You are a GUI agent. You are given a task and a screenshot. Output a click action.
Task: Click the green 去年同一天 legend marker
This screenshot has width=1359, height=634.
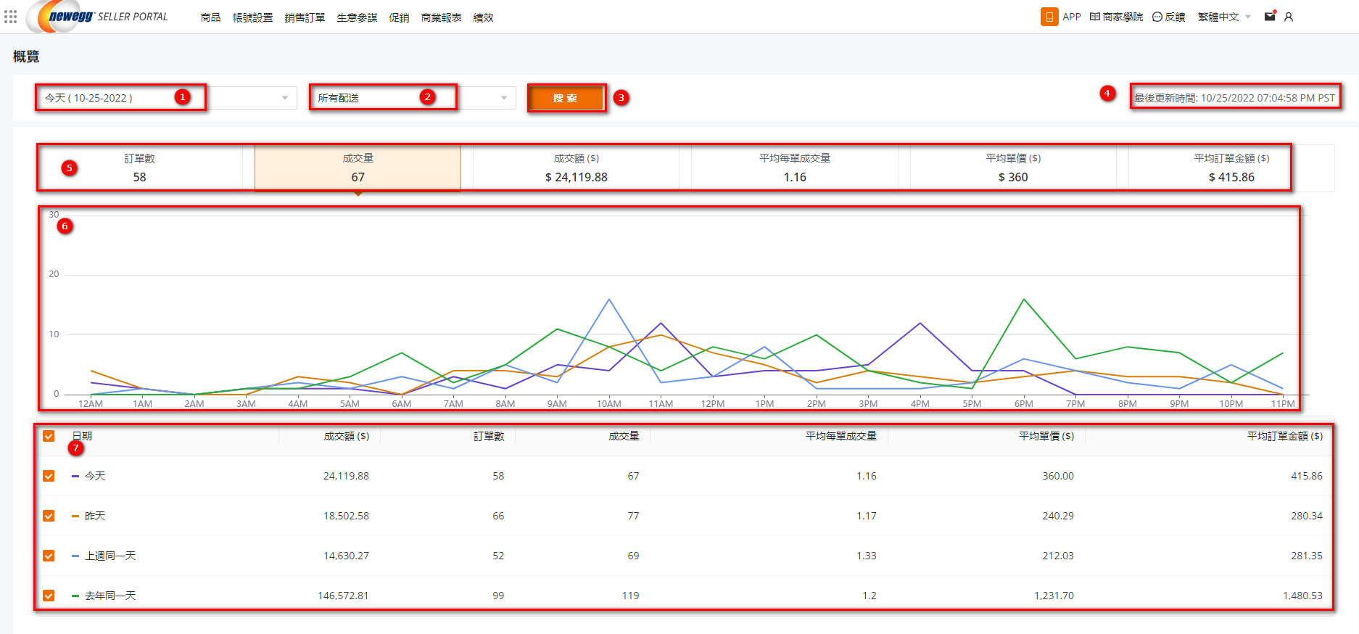click(x=75, y=596)
